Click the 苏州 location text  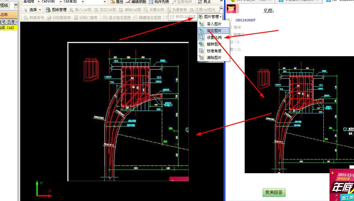tap(237, 27)
